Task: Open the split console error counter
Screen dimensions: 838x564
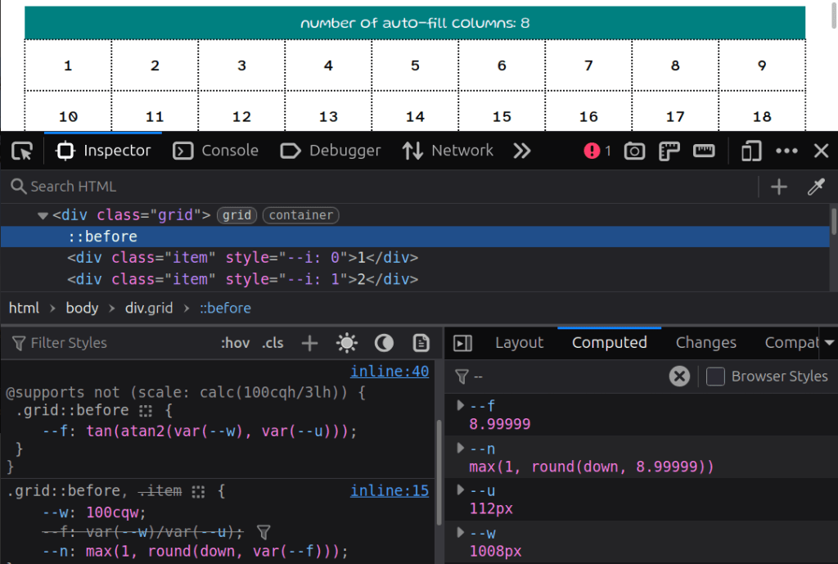Action: coord(597,151)
